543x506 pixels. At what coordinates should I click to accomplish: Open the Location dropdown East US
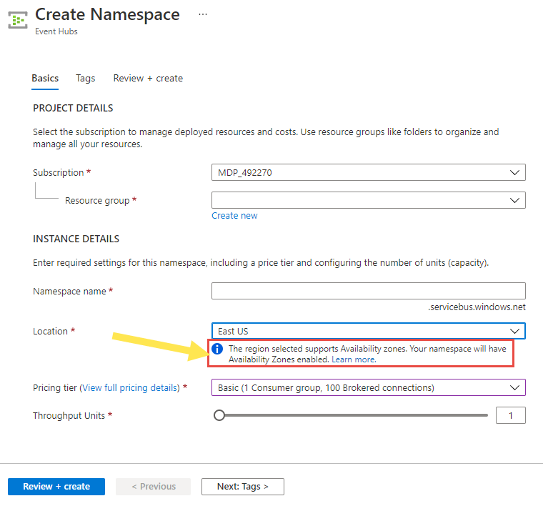pyautogui.click(x=369, y=331)
